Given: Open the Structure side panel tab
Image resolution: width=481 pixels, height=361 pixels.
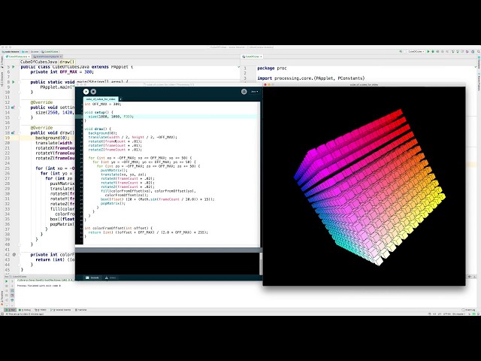Looking at the screenshot, I should tap(2, 77).
